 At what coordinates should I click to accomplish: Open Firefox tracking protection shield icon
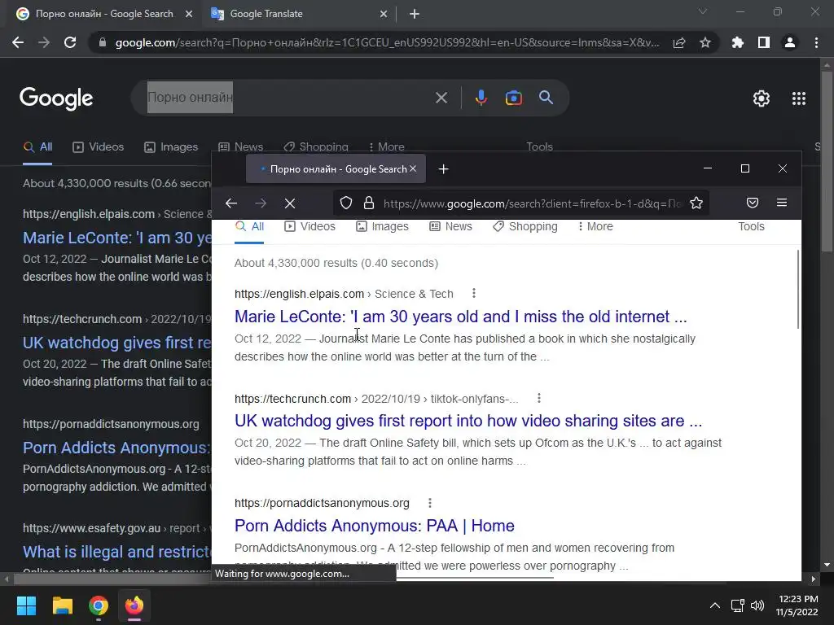point(346,203)
